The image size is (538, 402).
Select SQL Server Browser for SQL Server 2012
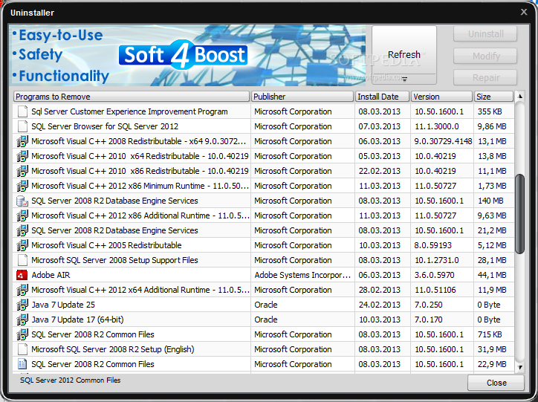coord(105,126)
